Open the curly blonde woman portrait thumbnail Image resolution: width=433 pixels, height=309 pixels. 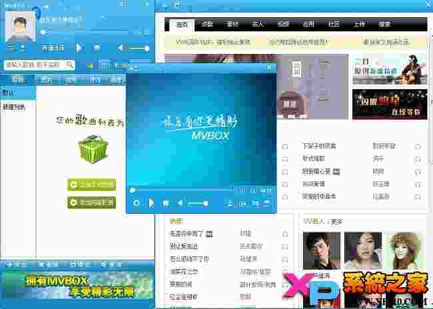coord(404,250)
